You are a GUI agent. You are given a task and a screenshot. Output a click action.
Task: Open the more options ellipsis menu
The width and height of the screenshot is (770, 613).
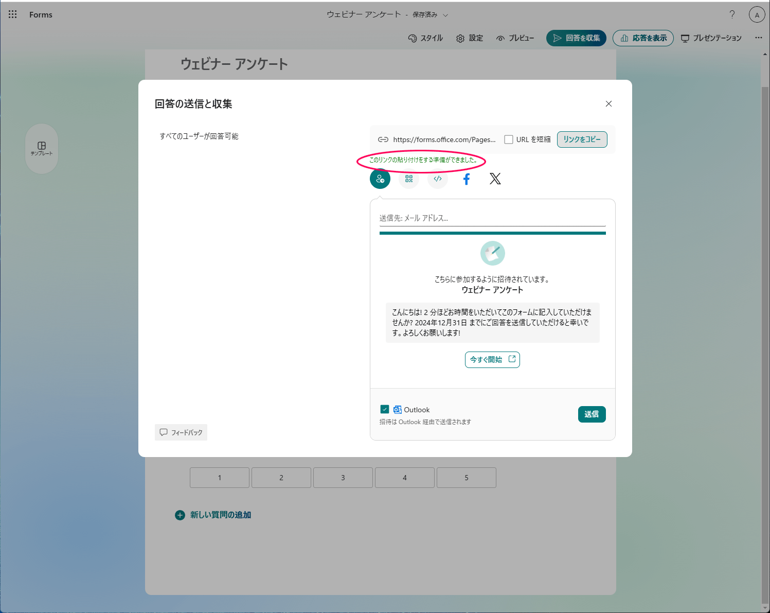tap(758, 38)
